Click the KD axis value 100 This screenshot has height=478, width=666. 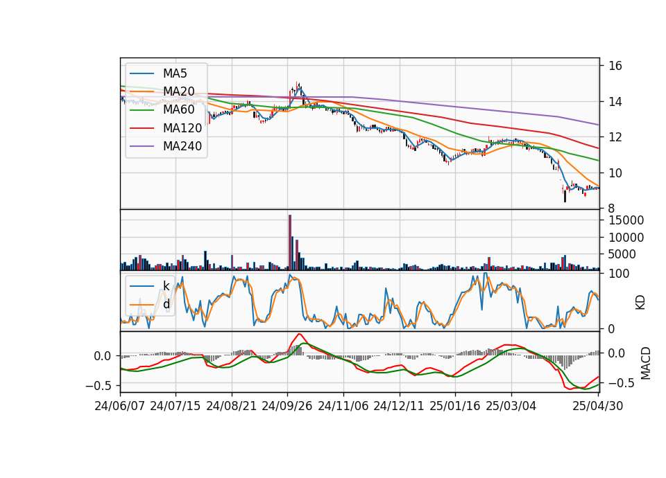619,274
